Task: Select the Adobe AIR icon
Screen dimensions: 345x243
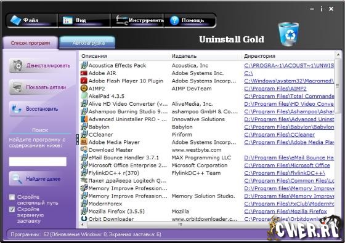Action: pos(84,73)
